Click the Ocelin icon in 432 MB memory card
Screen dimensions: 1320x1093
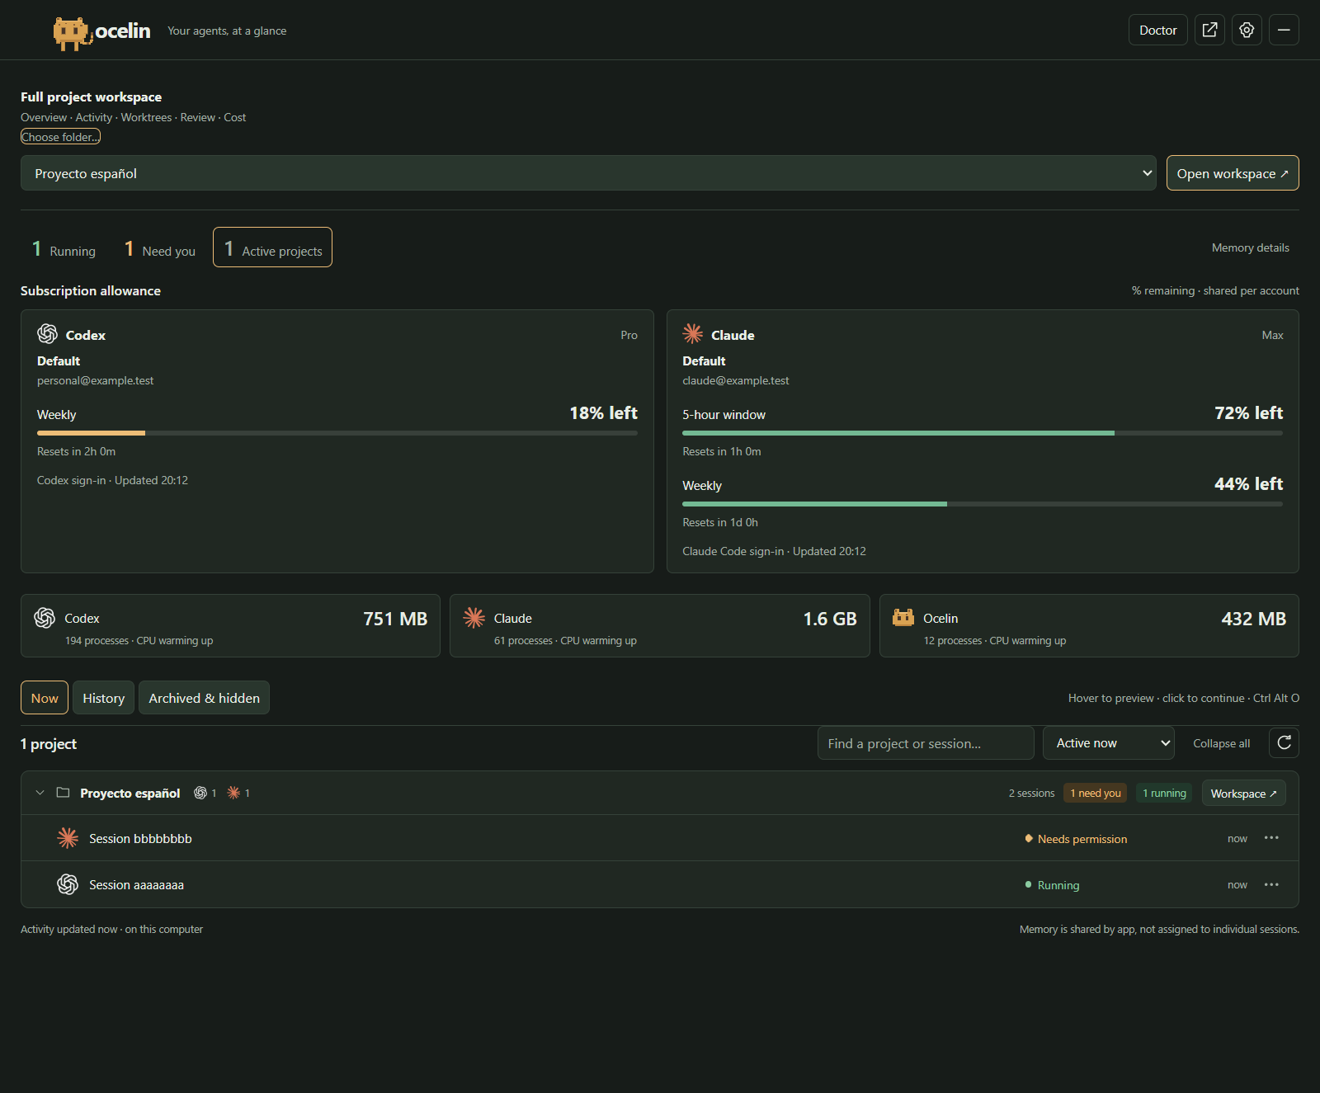coord(903,617)
